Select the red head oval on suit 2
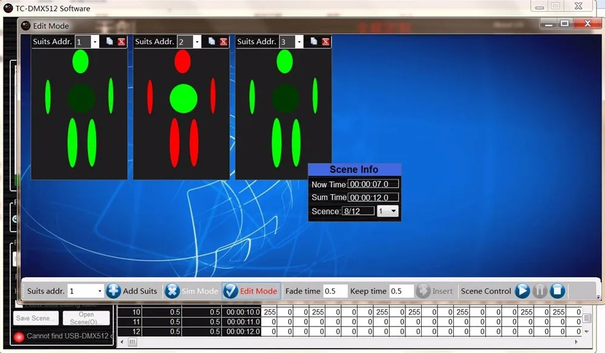This screenshot has width=605, height=353. click(x=182, y=61)
